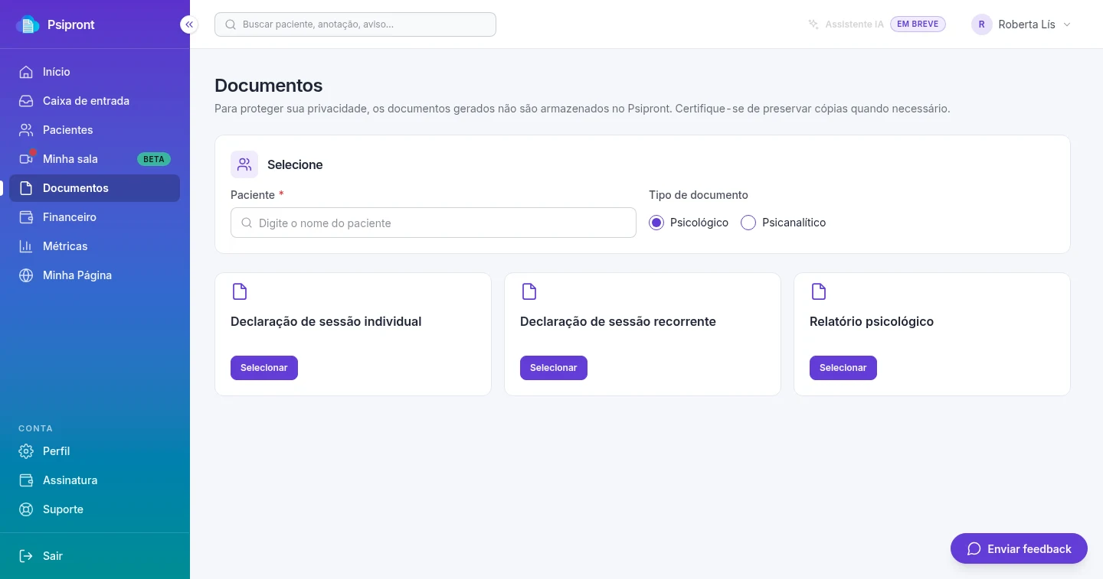Image resolution: width=1103 pixels, height=579 pixels.
Task: Click the Financeiro wallet icon
Action: 26,217
